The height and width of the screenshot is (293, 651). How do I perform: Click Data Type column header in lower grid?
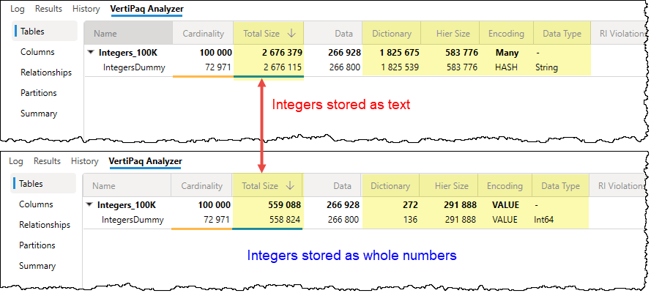pos(560,186)
